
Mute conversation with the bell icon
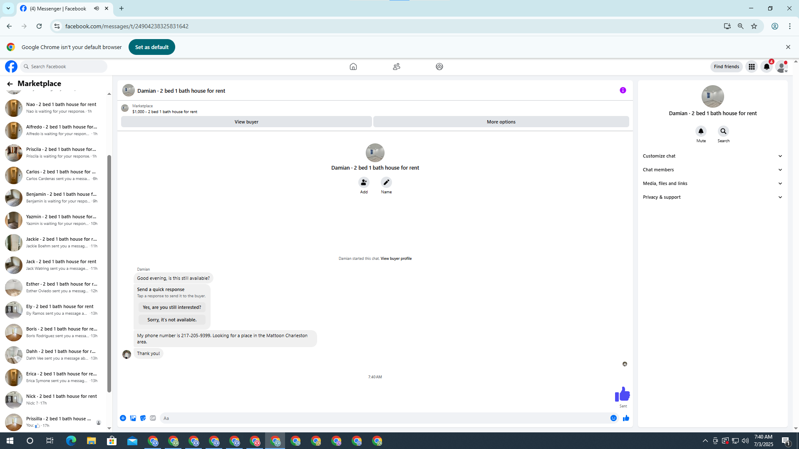701,131
